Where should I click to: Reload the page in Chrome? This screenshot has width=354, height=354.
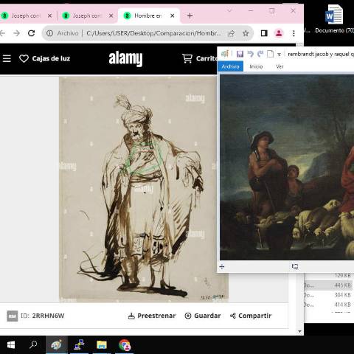tap(32, 33)
